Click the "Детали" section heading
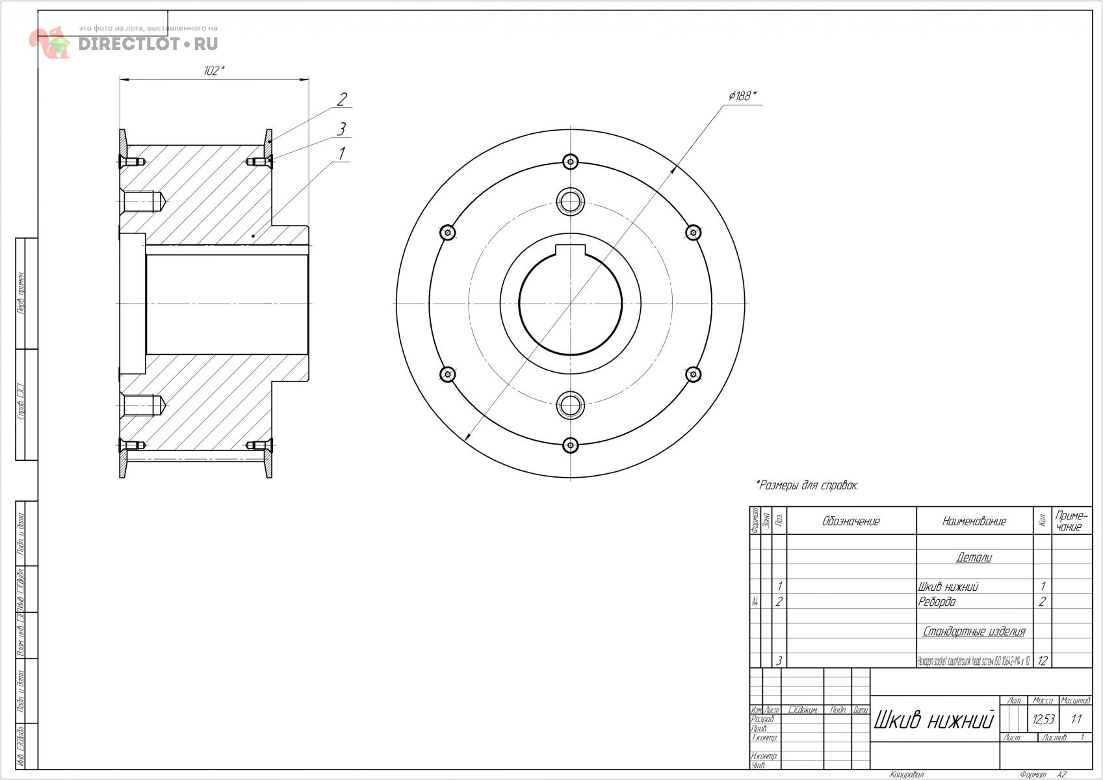Image resolution: width=1103 pixels, height=780 pixels. click(x=974, y=557)
